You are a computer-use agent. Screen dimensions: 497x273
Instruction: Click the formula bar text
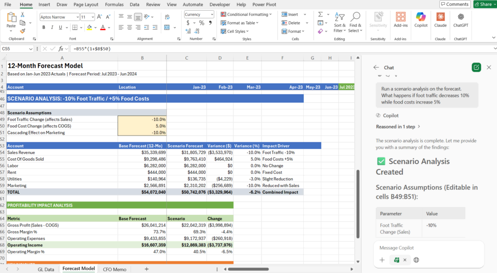point(92,49)
